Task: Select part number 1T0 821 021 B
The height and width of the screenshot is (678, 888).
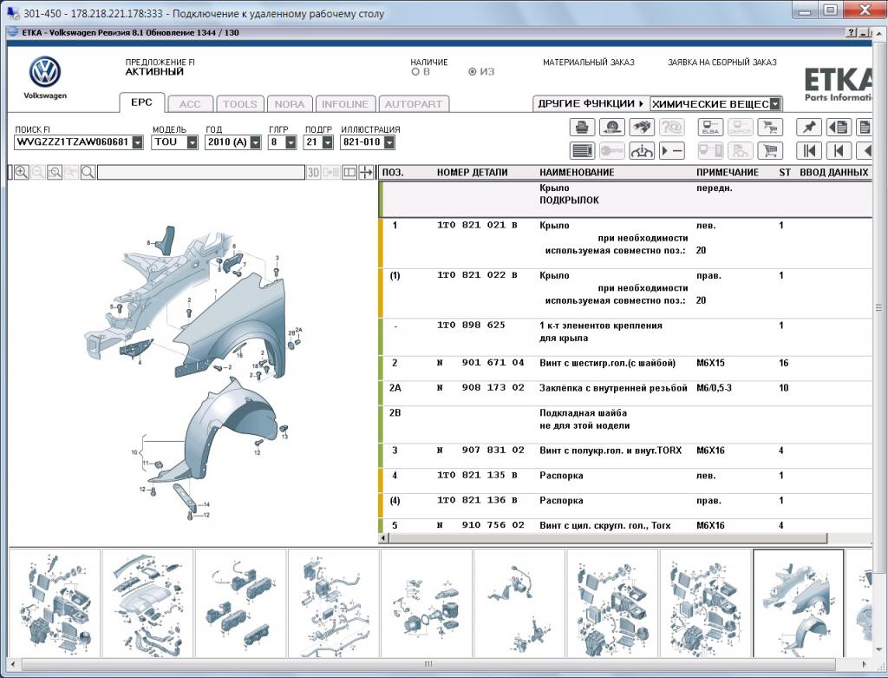Action: coord(477,225)
